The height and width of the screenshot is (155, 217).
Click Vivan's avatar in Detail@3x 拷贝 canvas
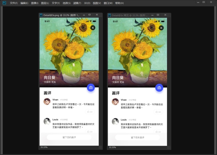click(x=115, y=102)
